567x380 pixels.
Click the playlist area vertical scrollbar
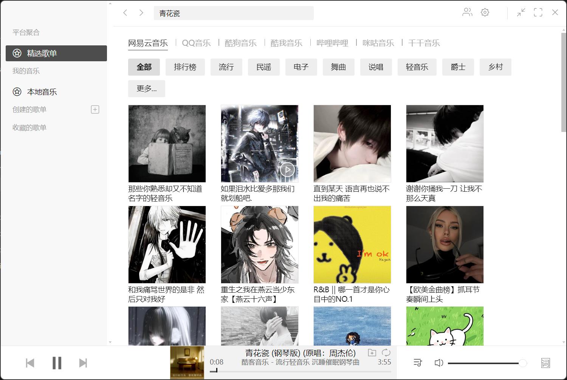[x=564, y=82]
